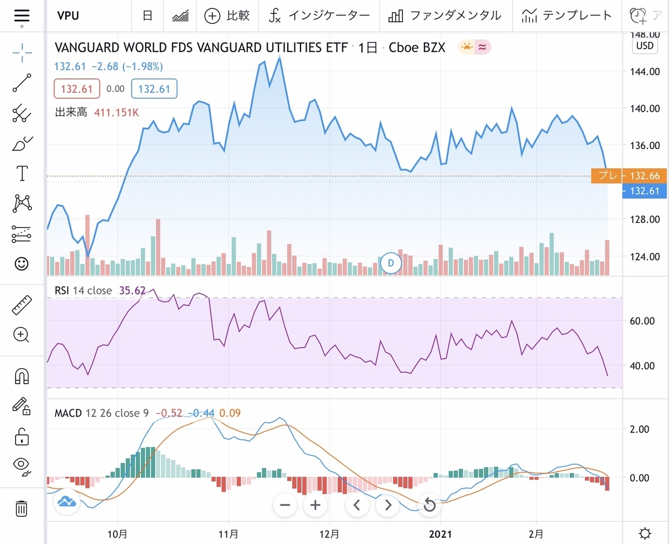Select the RSI 14 close indicator label

[83, 291]
